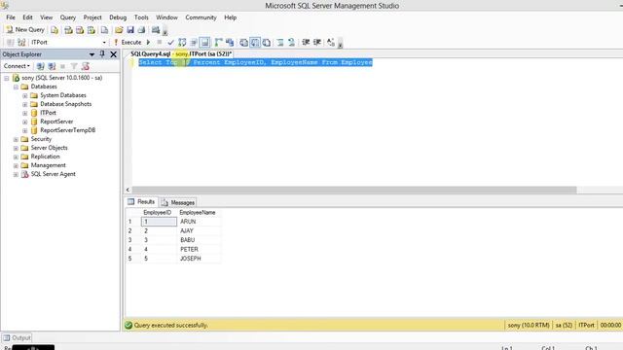Open the Tools menu
This screenshot has height=350, width=623.
[141, 17]
